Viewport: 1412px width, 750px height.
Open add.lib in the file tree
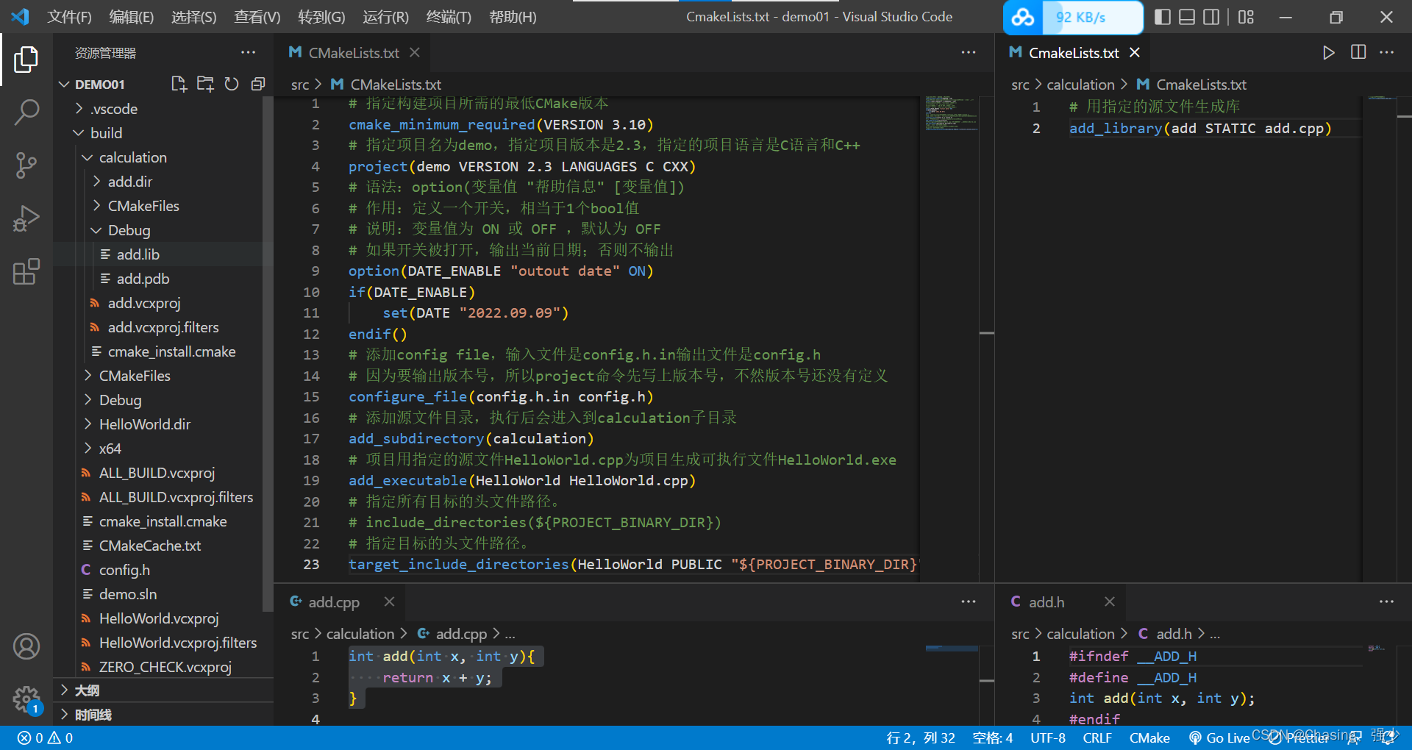(x=138, y=254)
